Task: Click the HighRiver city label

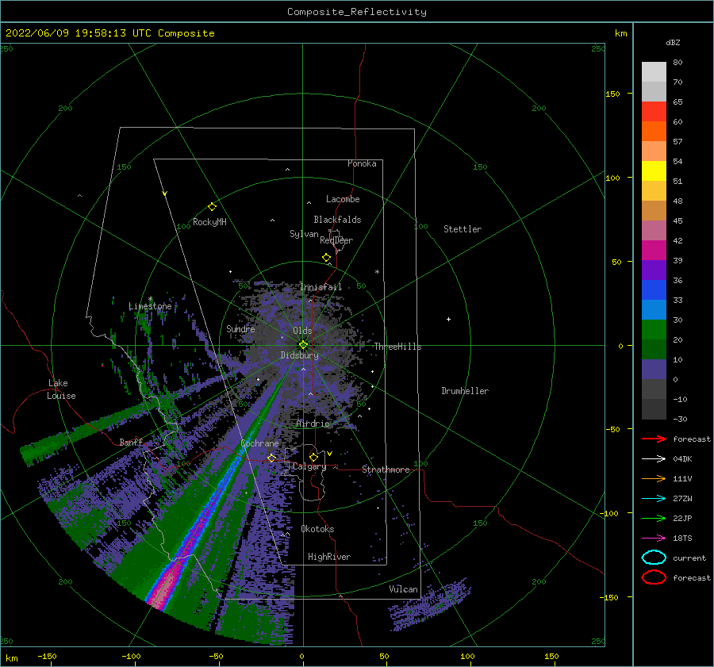Action: tap(329, 557)
